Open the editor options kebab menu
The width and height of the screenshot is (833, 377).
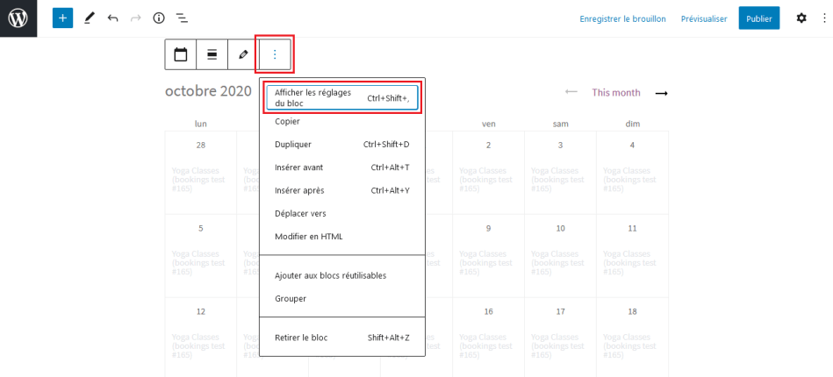click(x=824, y=18)
